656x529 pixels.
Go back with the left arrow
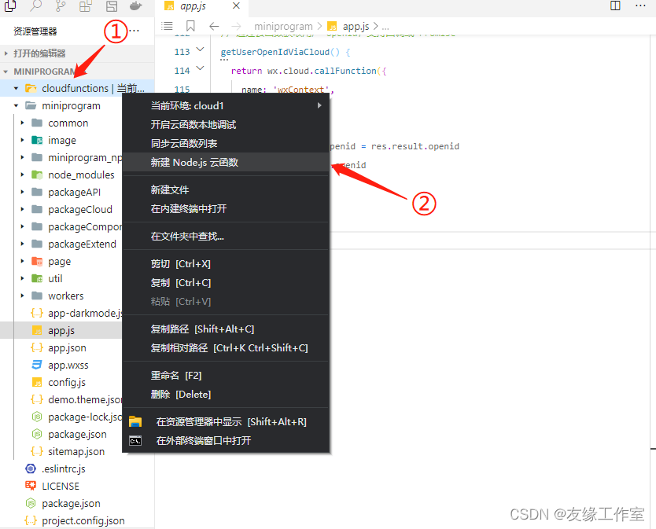tap(214, 27)
